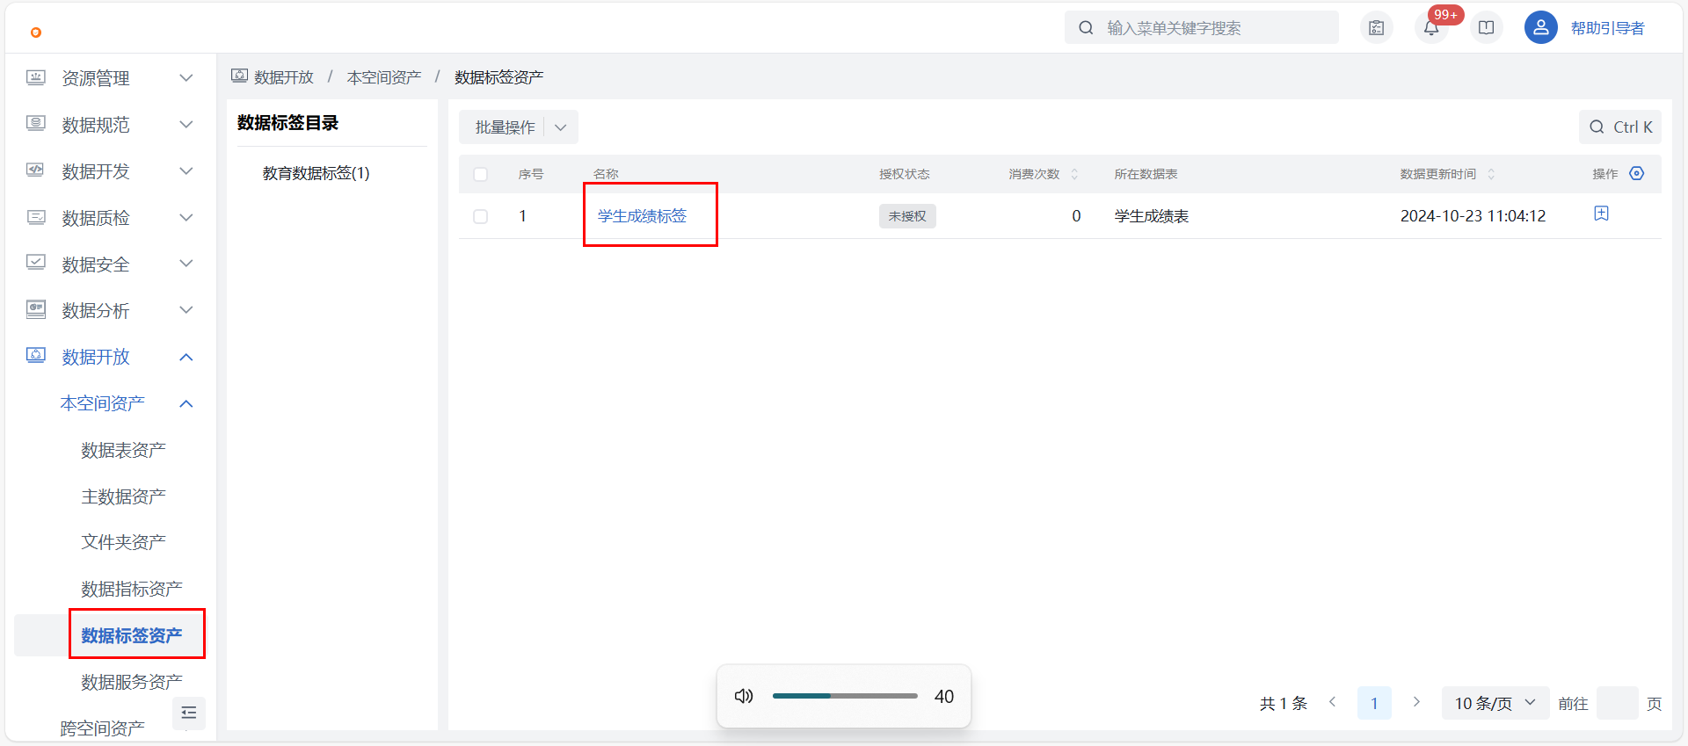This screenshot has height=746, width=1688.
Task: Sort by 消费次数 column arrows
Action: click(x=1073, y=174)
